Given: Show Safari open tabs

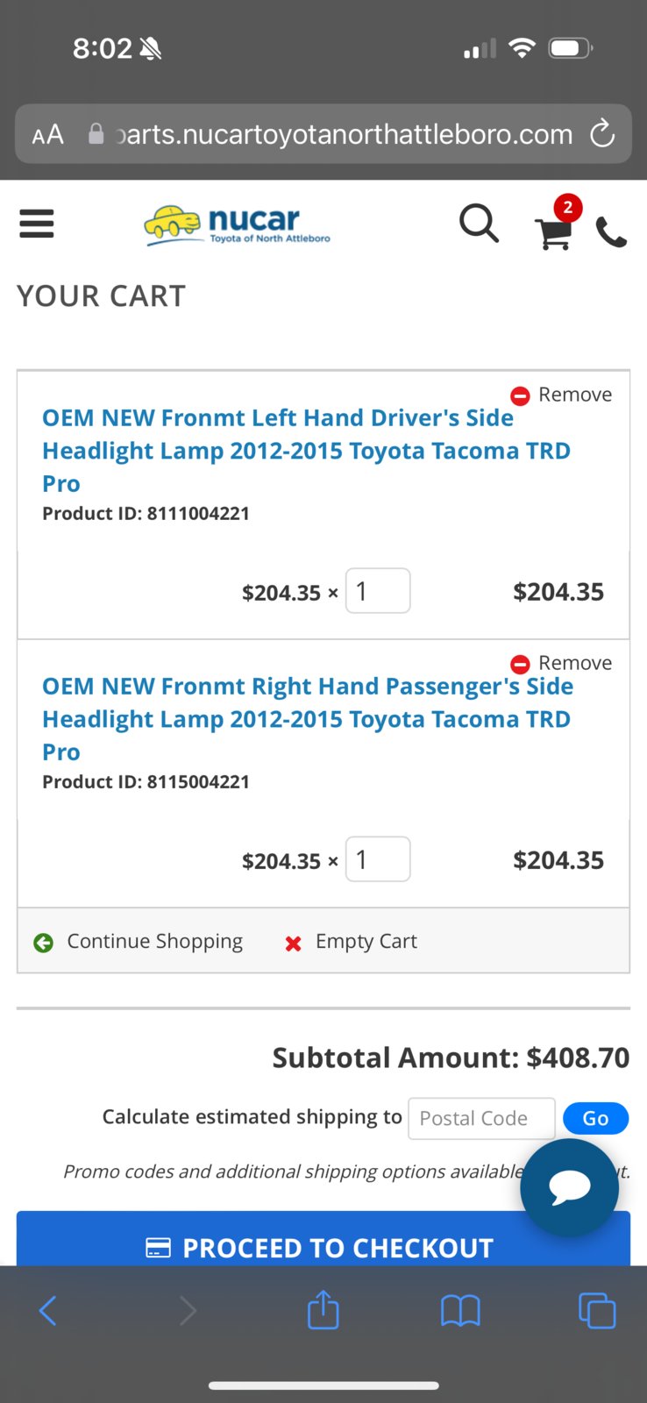Looking at the screenshot, I should tap(597, 1311).
